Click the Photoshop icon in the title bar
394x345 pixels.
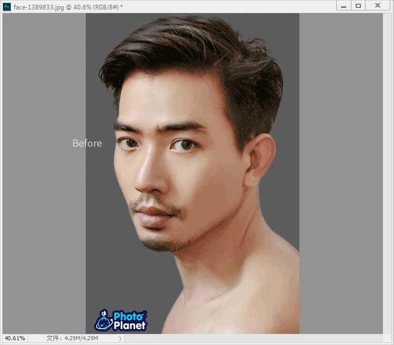click(7, 7)
